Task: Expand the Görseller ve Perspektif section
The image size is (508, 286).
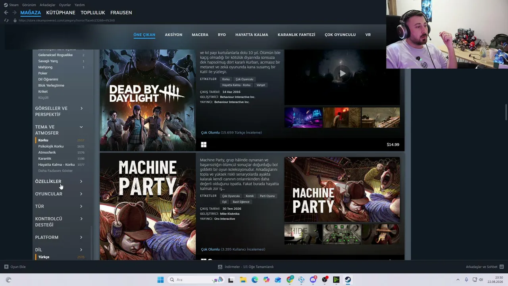Action: click(59, 111)
